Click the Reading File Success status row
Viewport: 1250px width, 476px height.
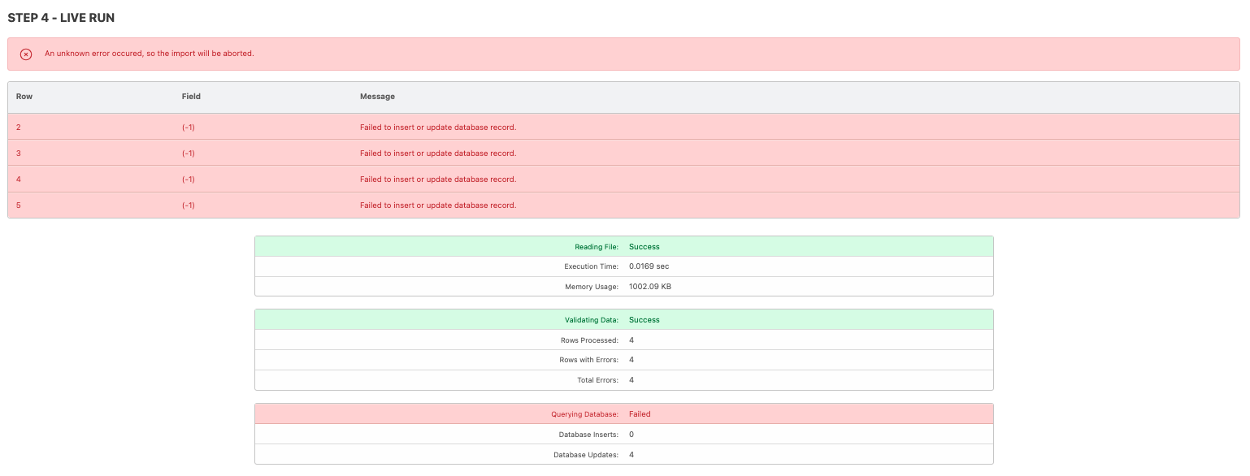623,246
